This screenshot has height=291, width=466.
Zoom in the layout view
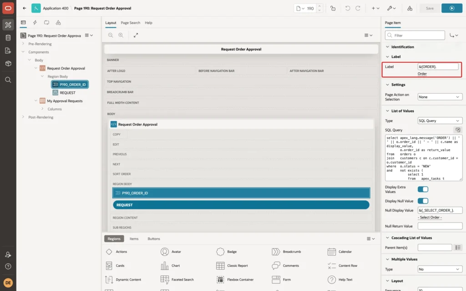[x=121, y=35]
